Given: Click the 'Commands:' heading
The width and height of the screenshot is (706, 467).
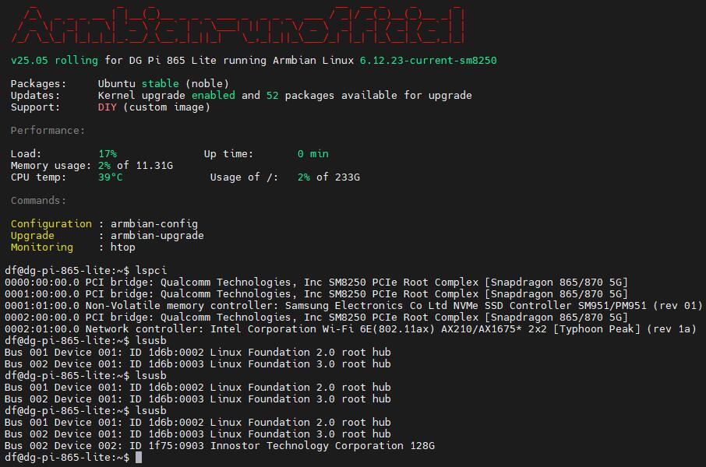Looking at the screenshot, I should tap(38, 201).
